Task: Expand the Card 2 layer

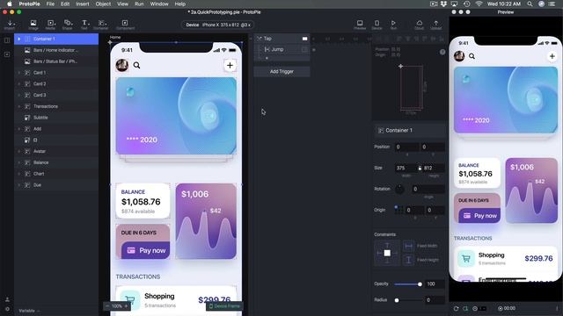Action: (19, 84)
